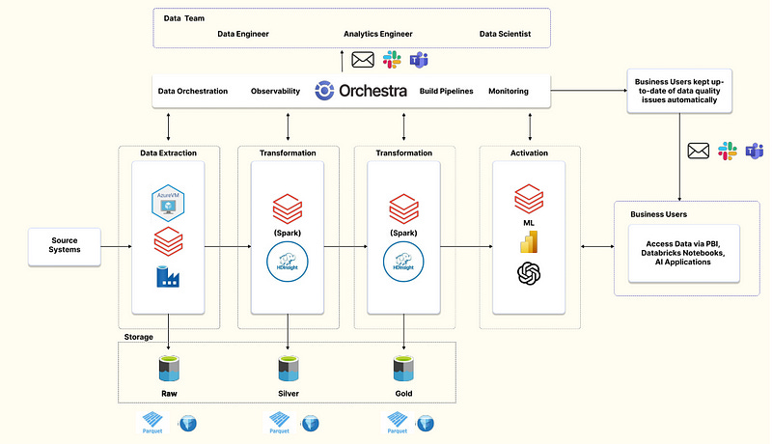Click the Data Extraction heading
The image size is (772, 444).
point(168,153)
